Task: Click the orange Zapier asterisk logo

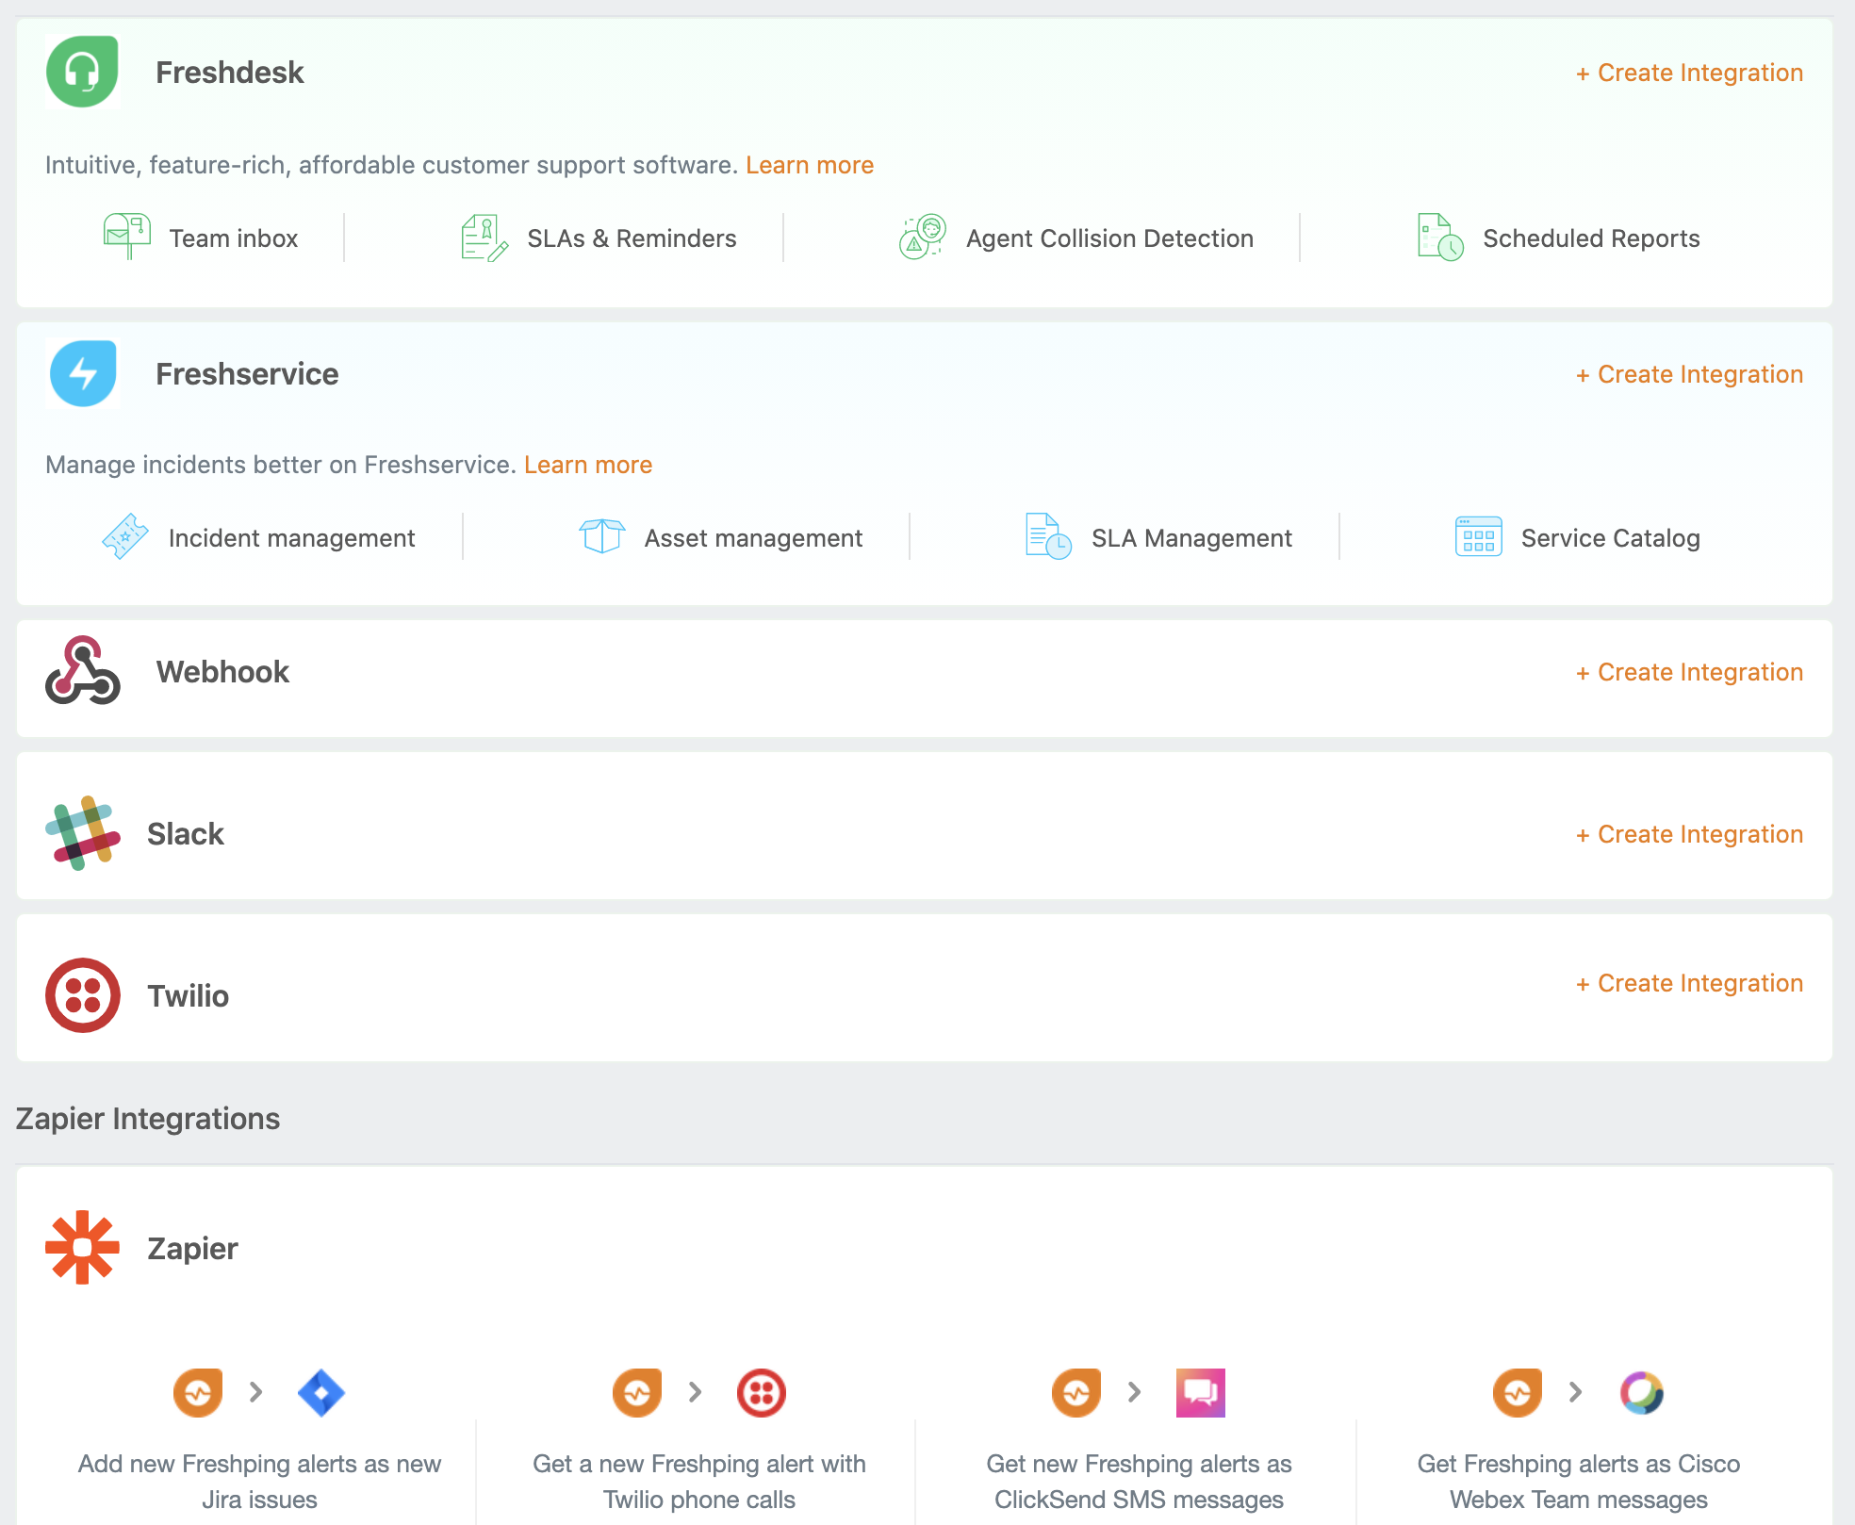Action: pos(83,1247)
